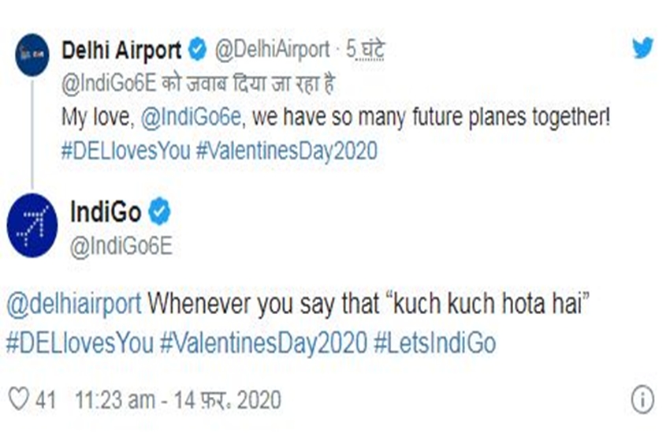Open @IndiGo6E handle under IndiGo name
This screenshot has height=434, width=670.
(x=121, y=246)
